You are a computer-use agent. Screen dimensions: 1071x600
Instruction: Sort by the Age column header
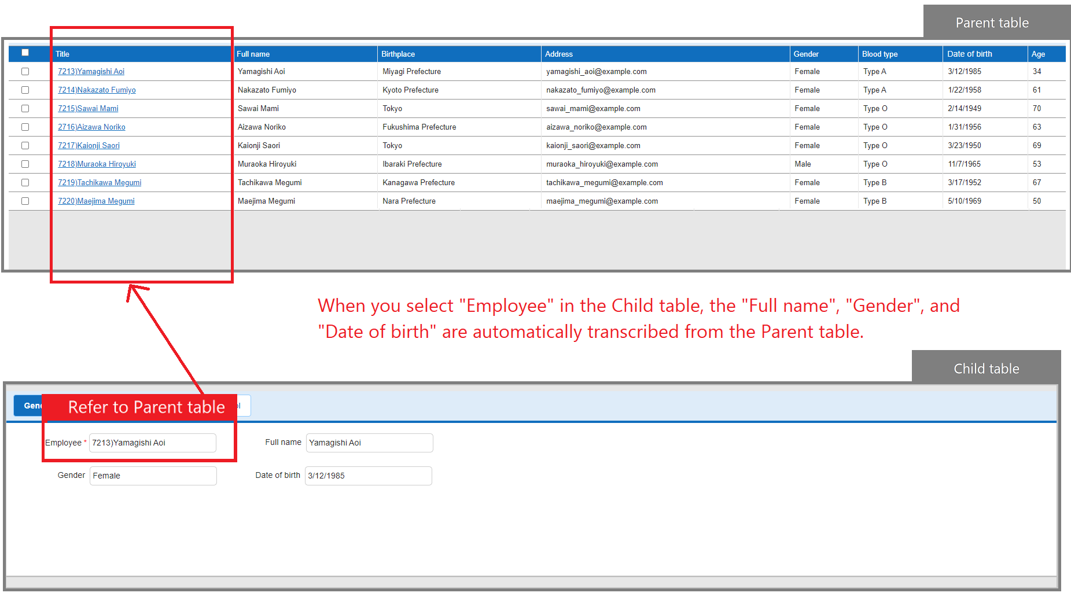(1047, 54)
